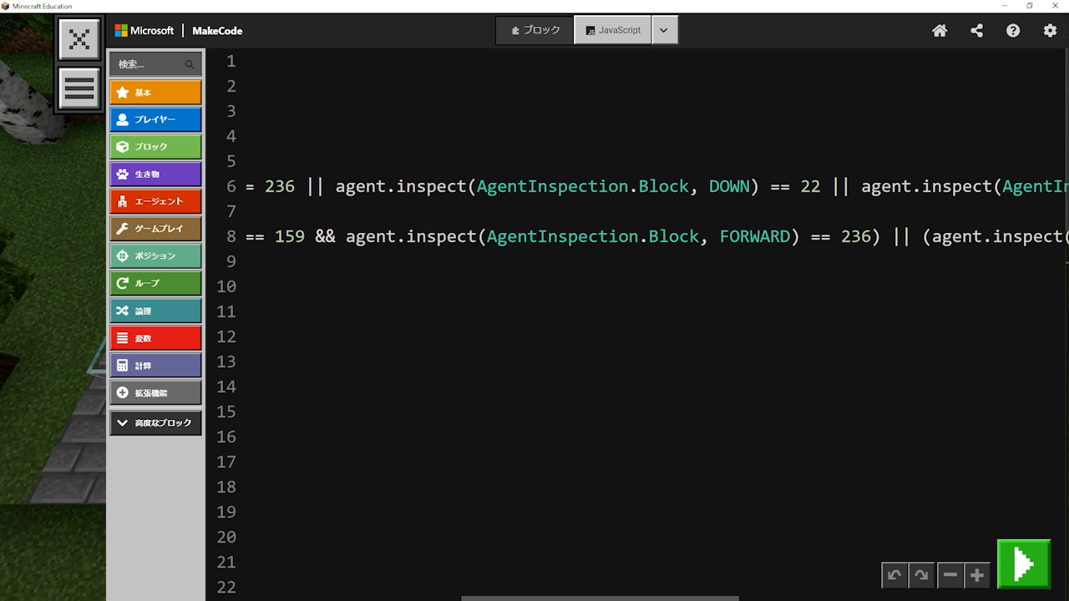Switch to the ブロック editor toggle
Image resolution: width=1069 pixels, height=601 pixels.
(535, 30)
